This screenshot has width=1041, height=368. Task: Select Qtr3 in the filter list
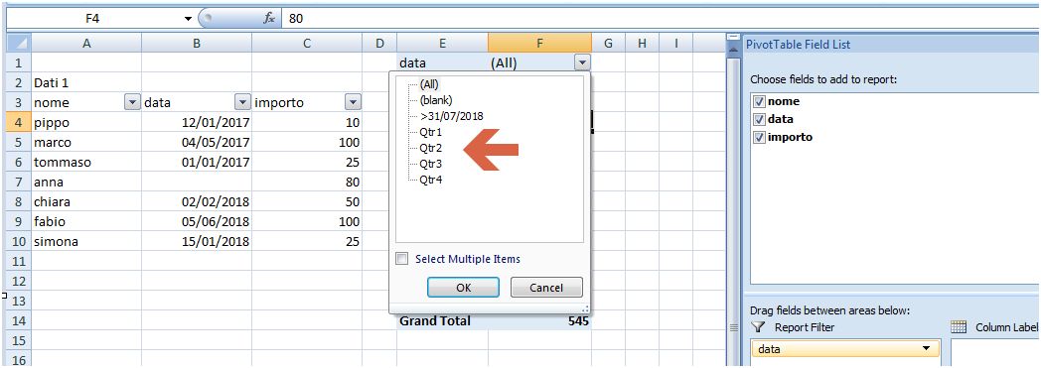(x=430, y=164)
